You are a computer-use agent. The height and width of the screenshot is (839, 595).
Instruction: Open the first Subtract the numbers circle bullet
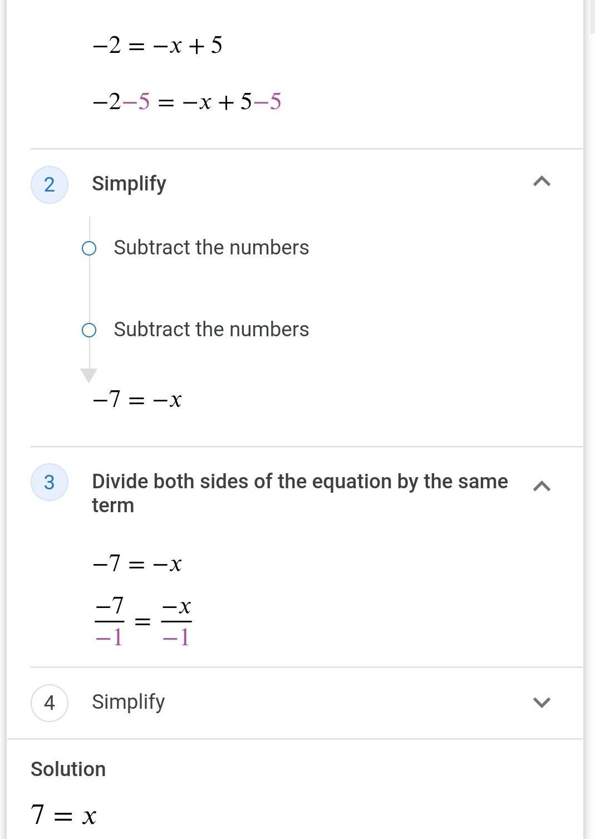[89, 248]
